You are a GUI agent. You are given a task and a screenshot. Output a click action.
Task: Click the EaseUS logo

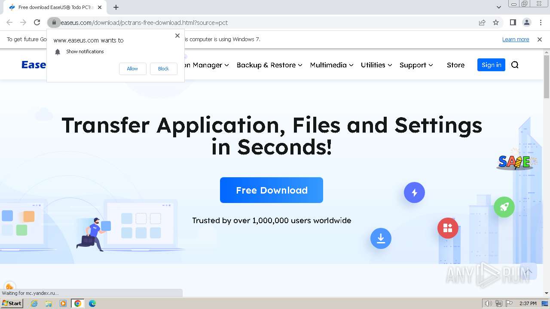coord(34,64)
